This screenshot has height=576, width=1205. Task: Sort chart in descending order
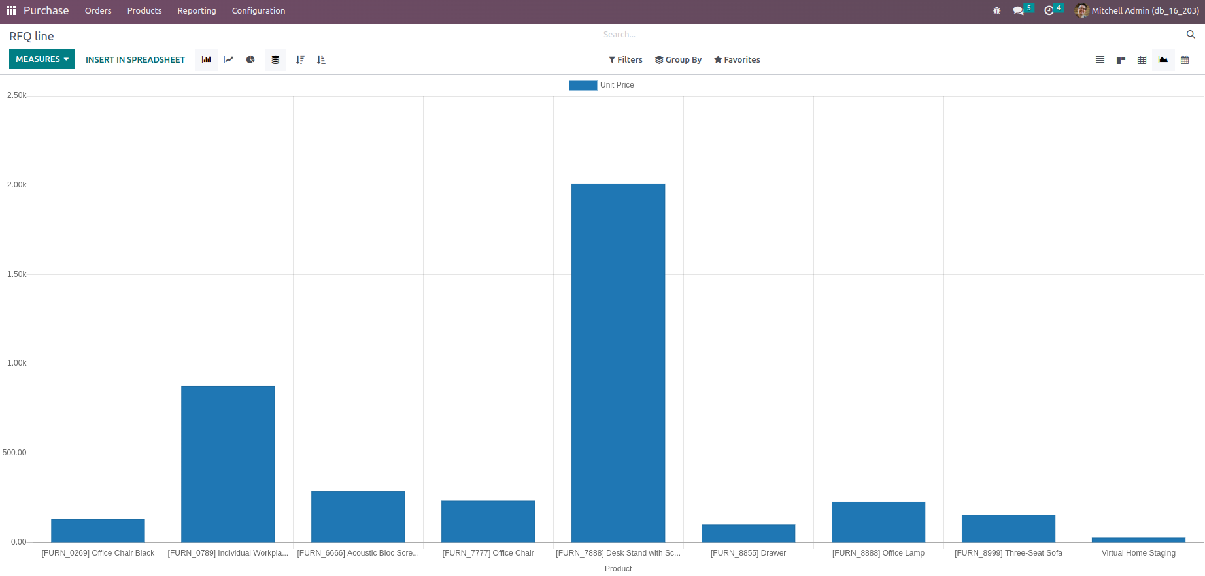point(300,59)
